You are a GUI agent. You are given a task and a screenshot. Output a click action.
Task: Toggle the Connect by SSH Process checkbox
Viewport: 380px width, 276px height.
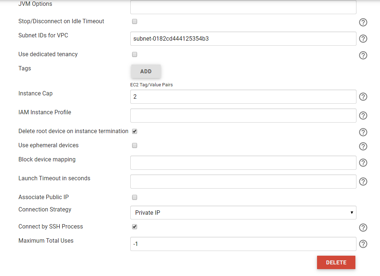135,227
